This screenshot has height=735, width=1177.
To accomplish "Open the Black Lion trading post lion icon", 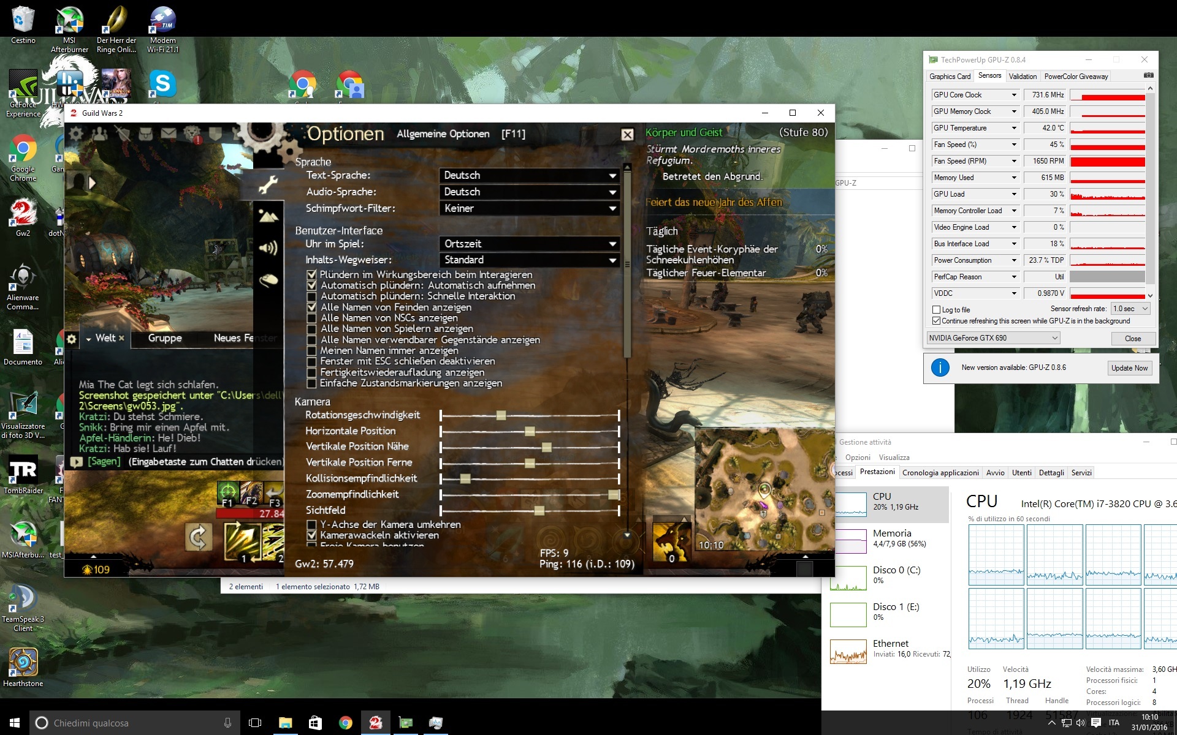I will click(x=192, y=134).
